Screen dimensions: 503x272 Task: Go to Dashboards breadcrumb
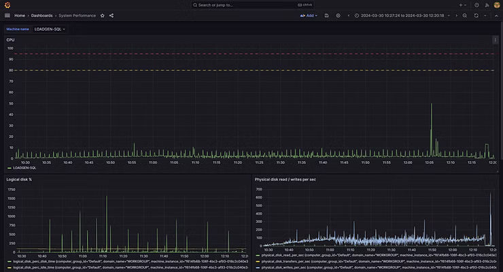click(x=41, y=16)
